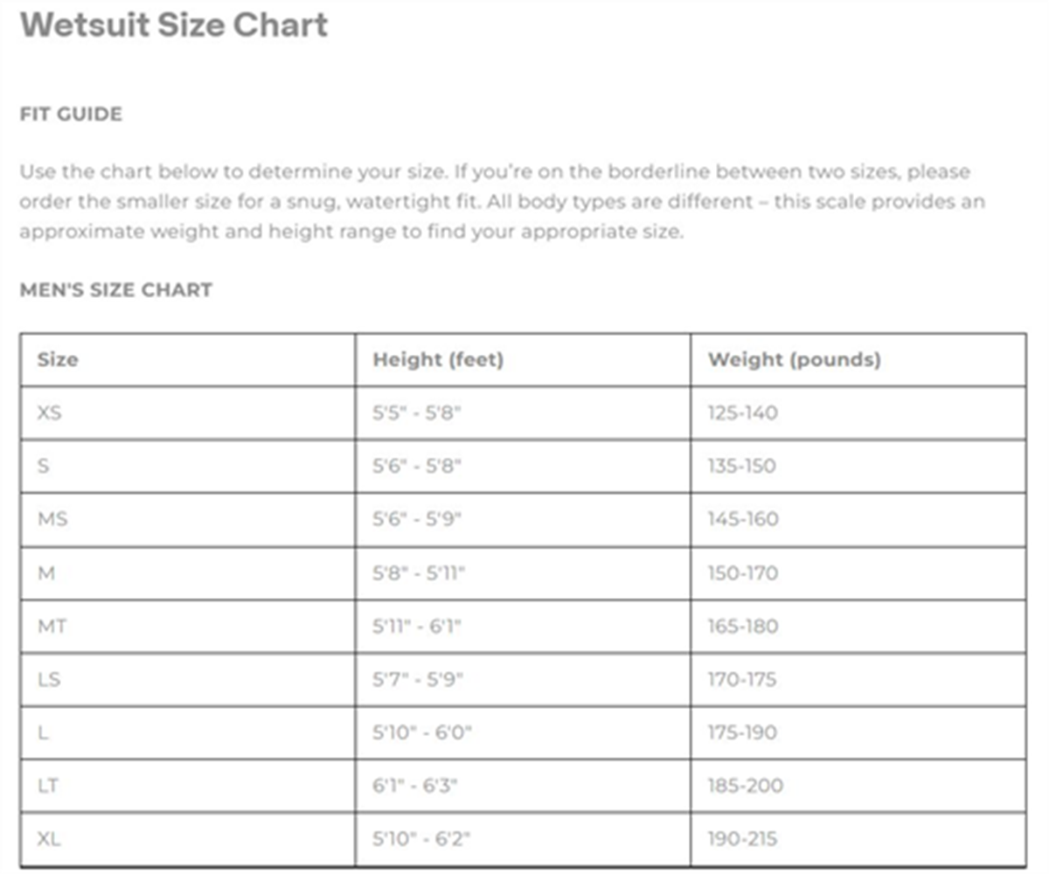The height and width of the screenshot is (874, 1049).
Task: Click the MS size cell
Action: point(52,519)
